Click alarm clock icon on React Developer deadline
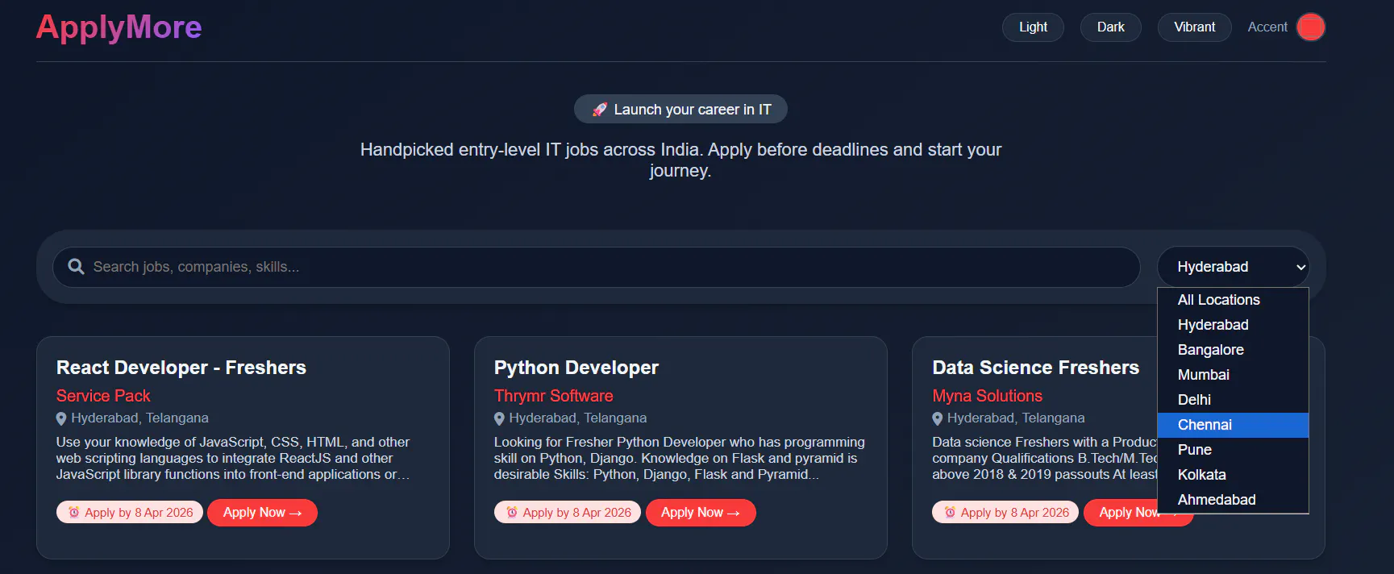This screenshot has height=574, width=1394. (x=74, y=512)
